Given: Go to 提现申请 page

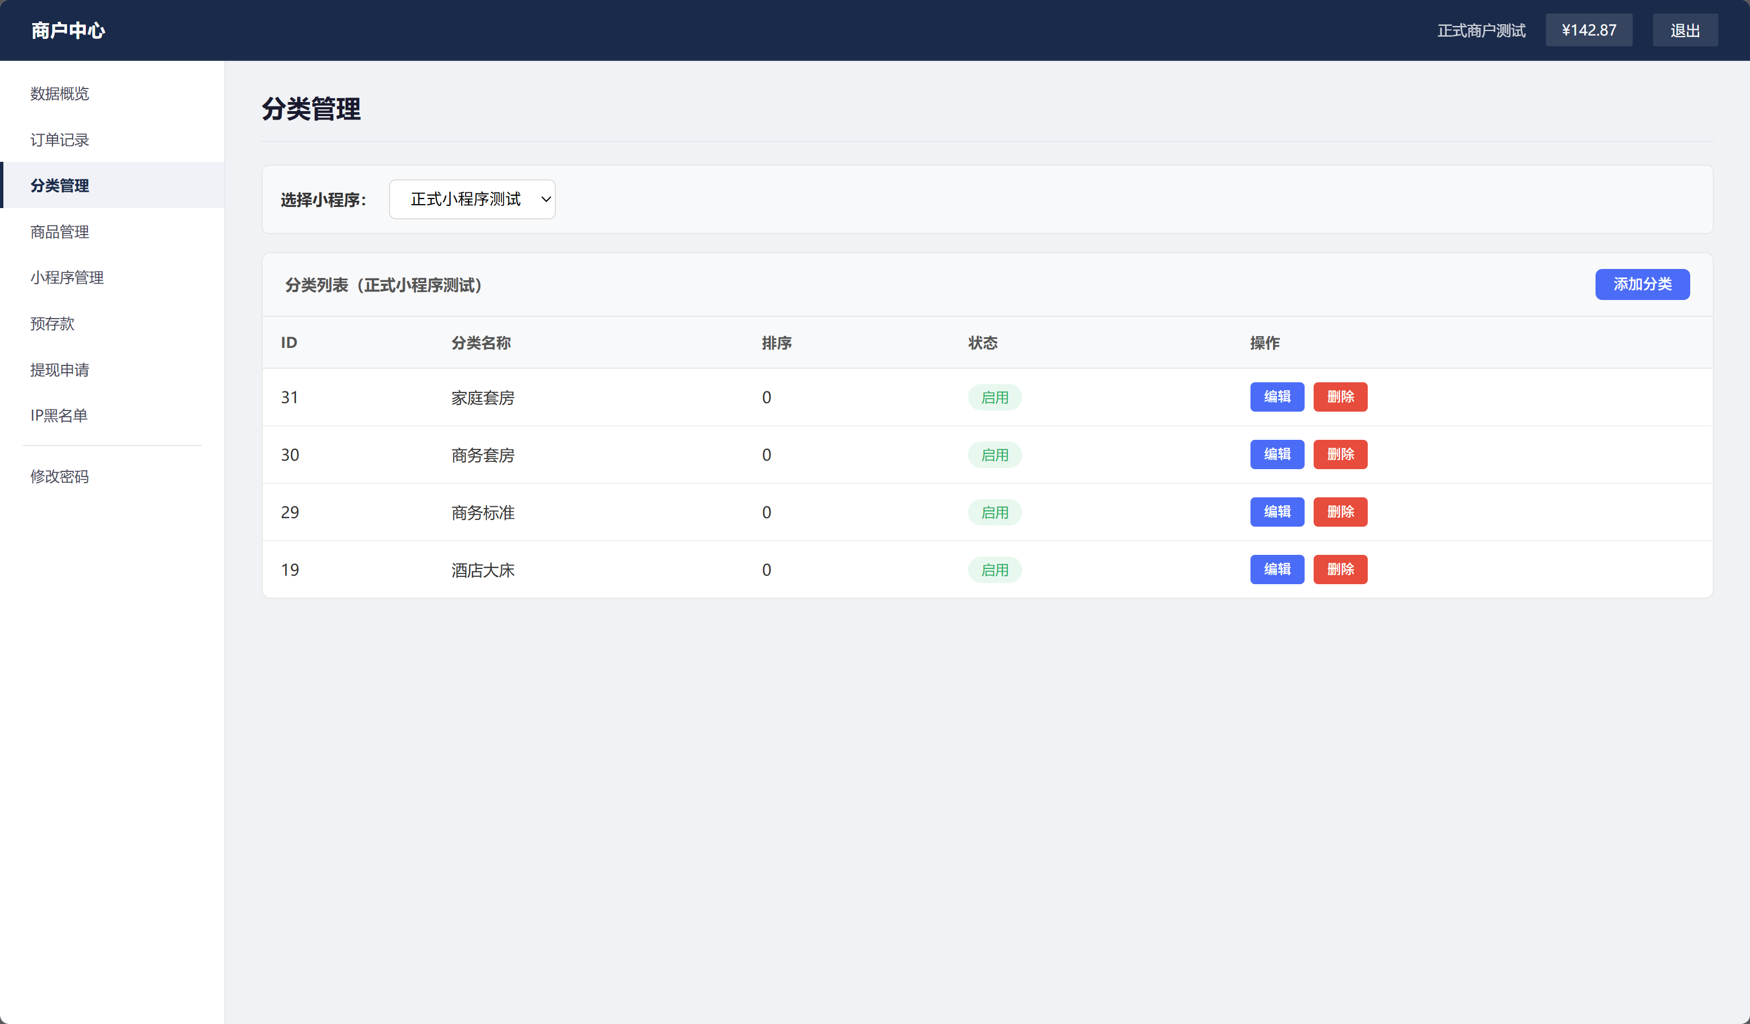Looking at the screenshot, I should pyautogui.click(x=113, y=369).
